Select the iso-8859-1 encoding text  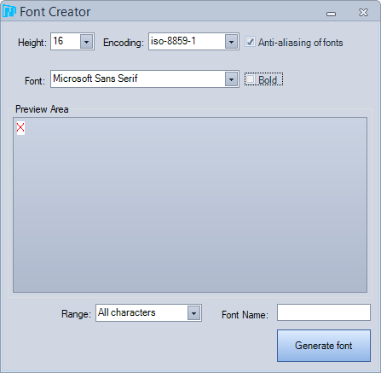coord(173,41)
